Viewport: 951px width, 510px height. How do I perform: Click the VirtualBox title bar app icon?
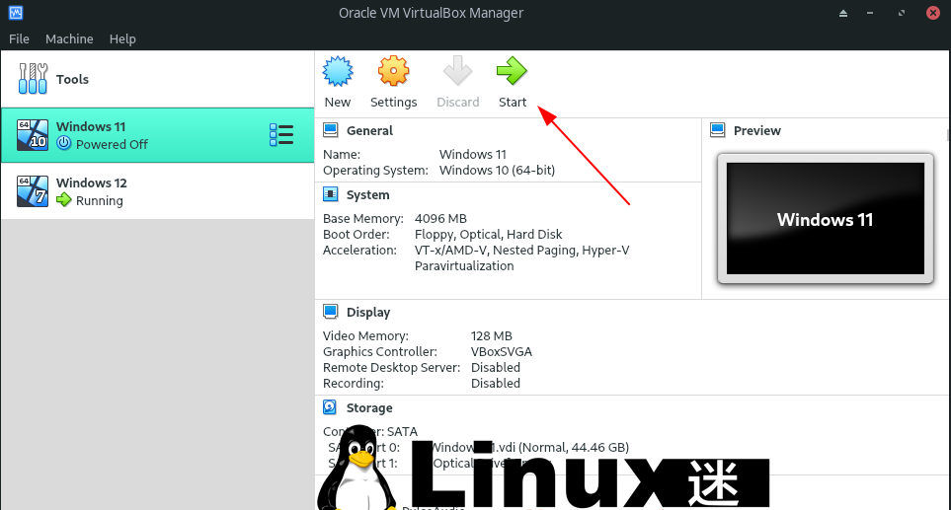tap(16, 13)
